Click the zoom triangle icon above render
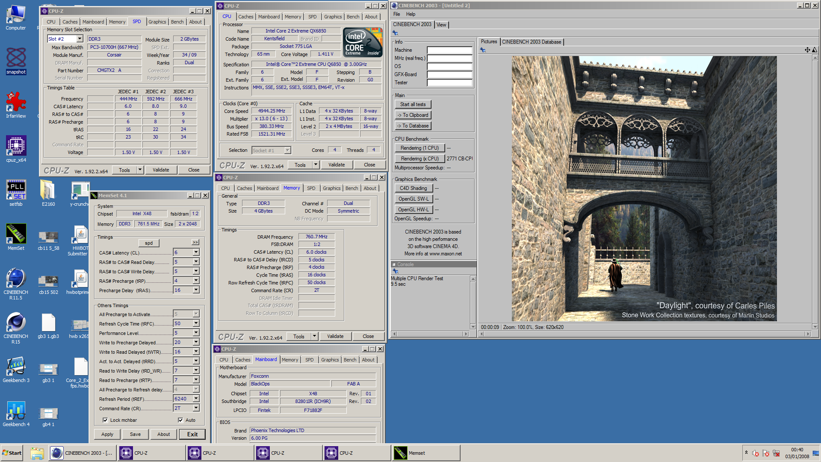Screen dimensions: 821x462 (815, 50)
